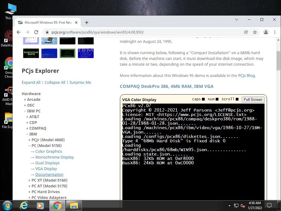Click Expand All in PCjs Explorer
281x211 pixels.
pyautogui.click(x=31, y=82)
